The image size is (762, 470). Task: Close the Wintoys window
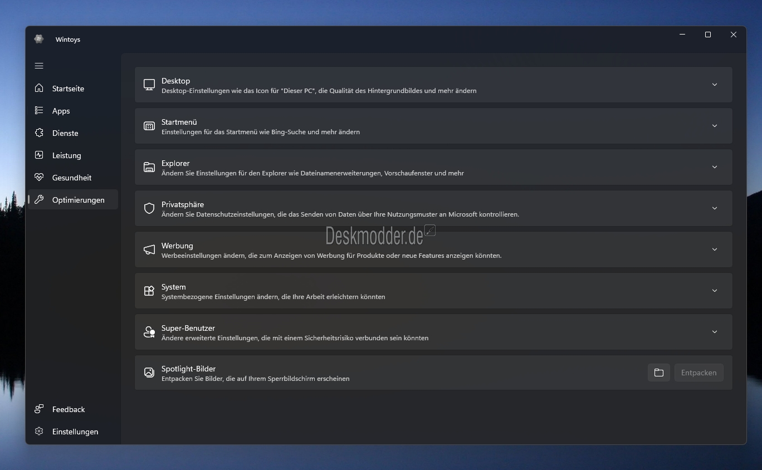tap(734, 35)
